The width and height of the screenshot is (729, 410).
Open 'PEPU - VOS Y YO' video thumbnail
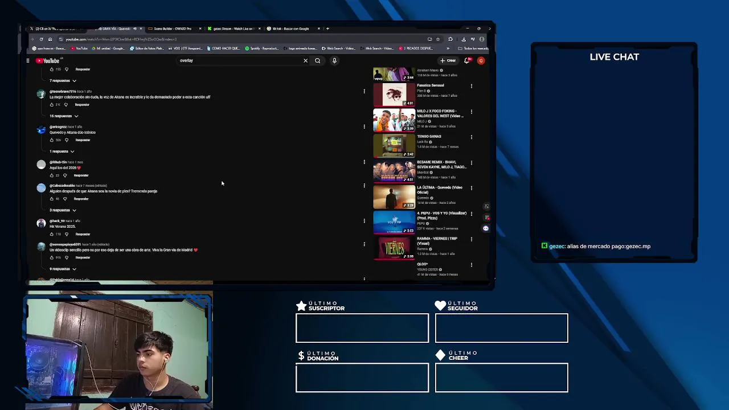pos(394,222)
